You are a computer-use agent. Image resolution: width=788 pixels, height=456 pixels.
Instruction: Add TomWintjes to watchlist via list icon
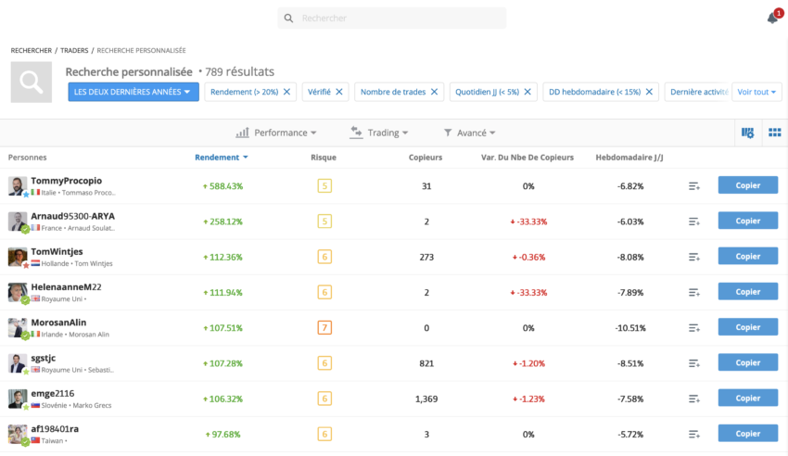tap(693, 257)
